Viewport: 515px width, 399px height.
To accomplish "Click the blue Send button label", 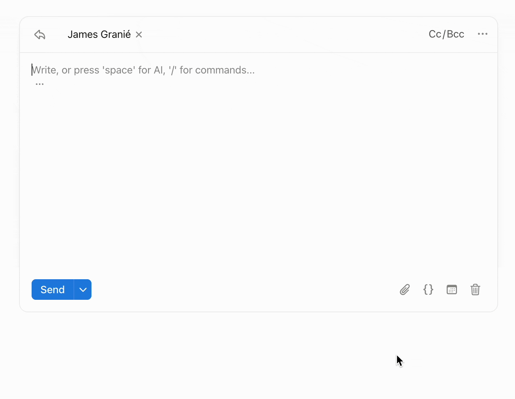I will click(x=53, y=290).
